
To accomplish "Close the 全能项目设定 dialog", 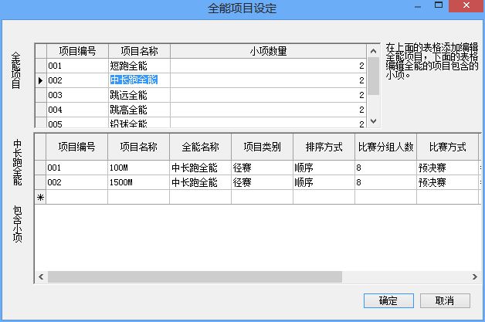I will [x=466, y=5].
